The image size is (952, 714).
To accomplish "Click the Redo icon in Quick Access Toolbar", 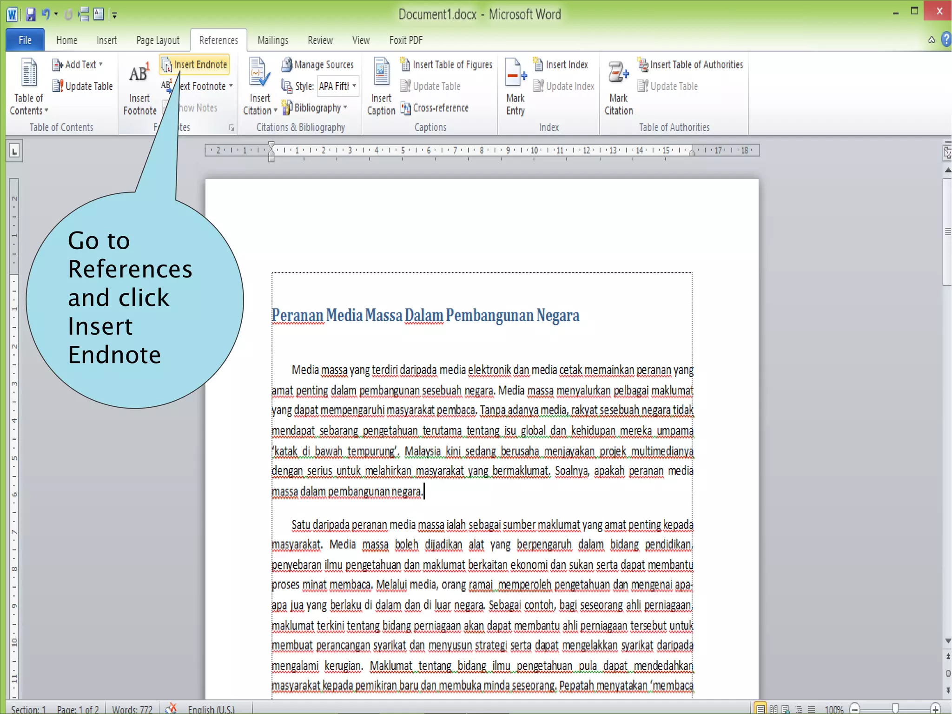I will pyautogui.click(x=68, y=14).
